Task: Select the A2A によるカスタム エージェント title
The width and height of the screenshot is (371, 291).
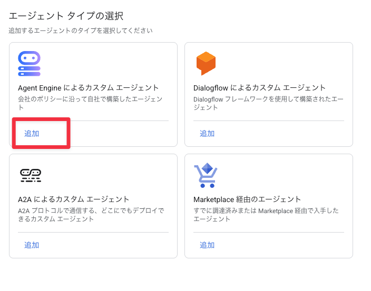Action: 74,199
